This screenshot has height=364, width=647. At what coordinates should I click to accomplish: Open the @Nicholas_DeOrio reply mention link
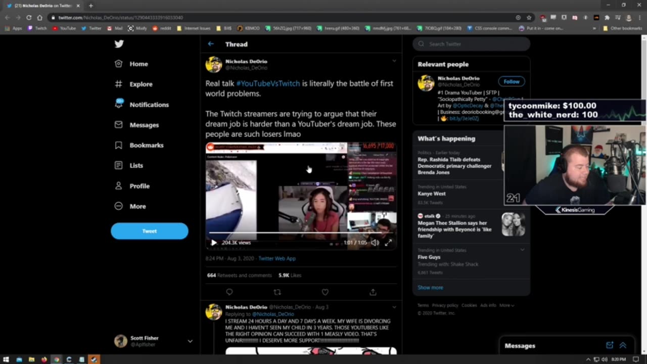pyautogui.click(x=273, y=314)
